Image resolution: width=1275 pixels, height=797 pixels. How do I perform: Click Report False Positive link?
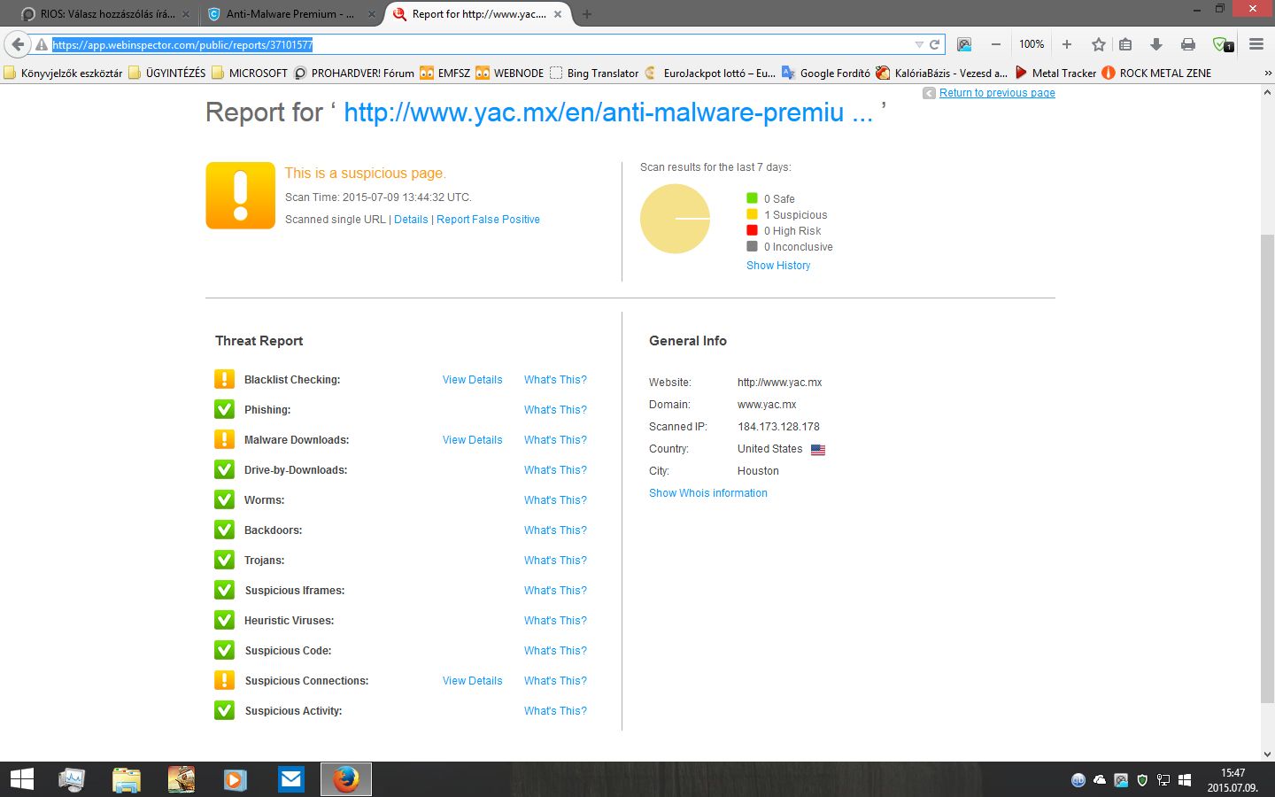pos(488,220)
